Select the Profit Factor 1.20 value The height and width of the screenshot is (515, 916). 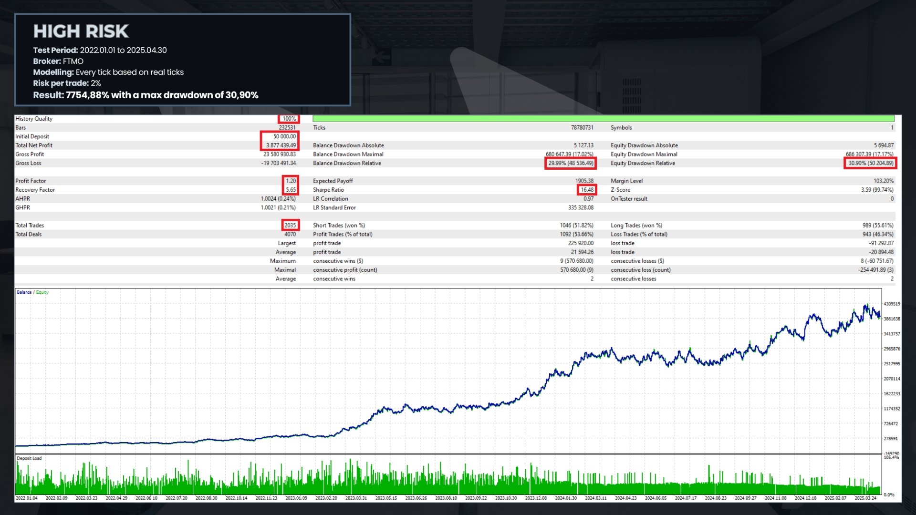pos(291,181)
